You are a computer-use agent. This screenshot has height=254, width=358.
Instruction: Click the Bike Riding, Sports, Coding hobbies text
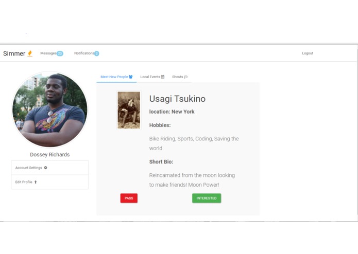tap(194, 143)
